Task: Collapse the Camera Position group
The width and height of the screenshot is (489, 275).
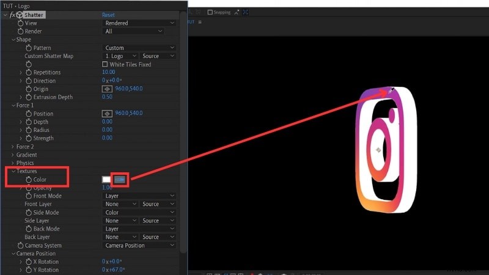Action: pyautogui.click(x=13, y=254)
